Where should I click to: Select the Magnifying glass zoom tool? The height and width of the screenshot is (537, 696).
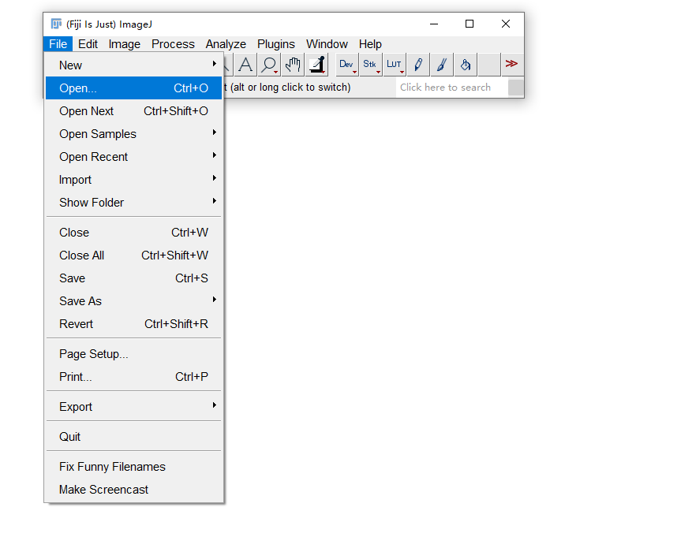click(x=269, y=65)
